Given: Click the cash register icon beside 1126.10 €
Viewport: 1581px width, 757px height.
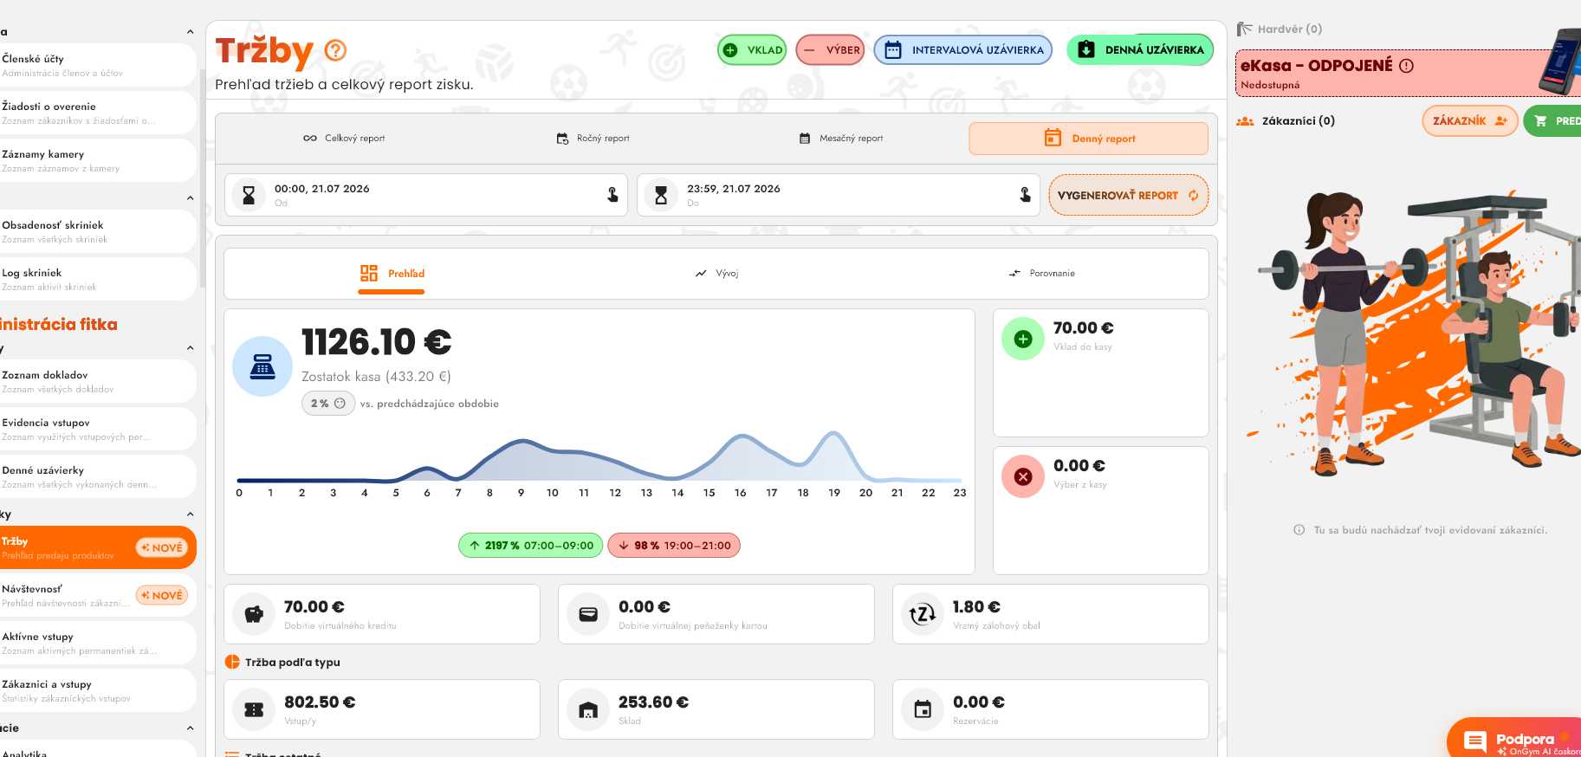Looking at the screenshot, I should click(x=262, y=366).
